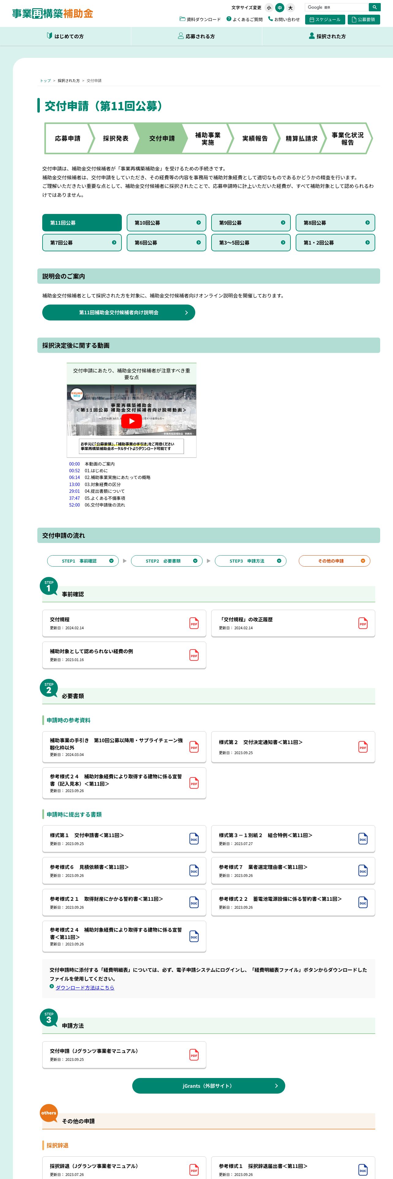This screenshot has height=1179, width=393.
Task: Download 採択辞退 Jグランツ事業者マニュアル PDF icon
Action: tap(194, 1170)
